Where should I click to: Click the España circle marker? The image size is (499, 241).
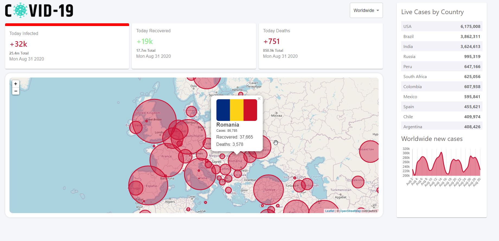click(x=148, y=185)
